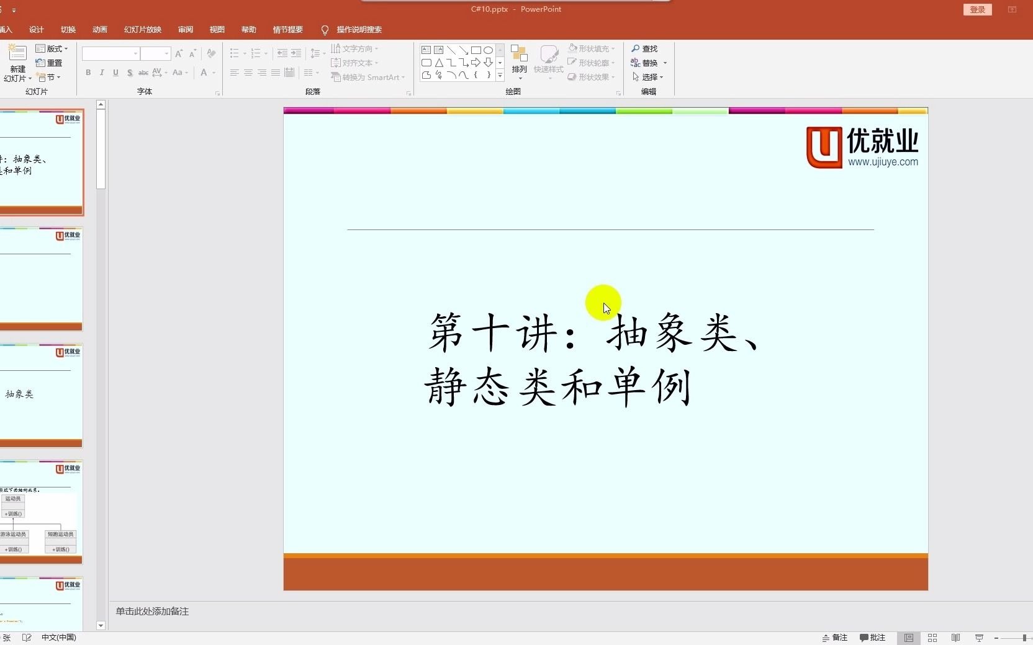Click the Reset (重置) slide button
Image resolution: width=1033 pixels, height=645 pixels.
tap(49, 63)
